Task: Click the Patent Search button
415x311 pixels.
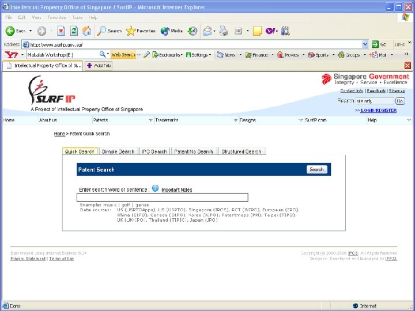Action: coord(317,169)
